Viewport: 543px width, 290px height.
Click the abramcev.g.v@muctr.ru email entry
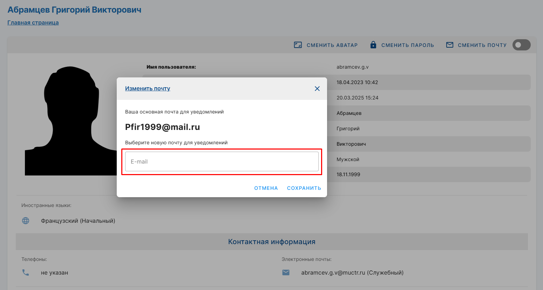[352, 272]
